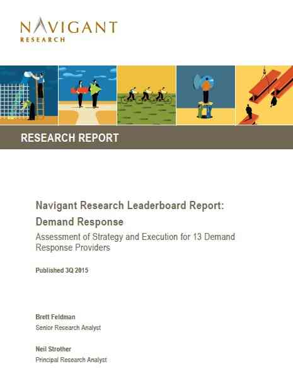Select 'Principal Research Analyst' title text
The width and height of the screenshot is (293, 376).
[x=71, y=360]
